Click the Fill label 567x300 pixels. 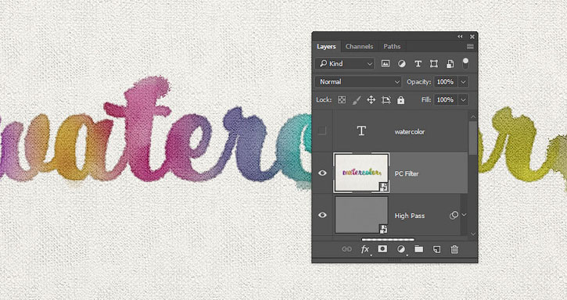coord(426,100)
